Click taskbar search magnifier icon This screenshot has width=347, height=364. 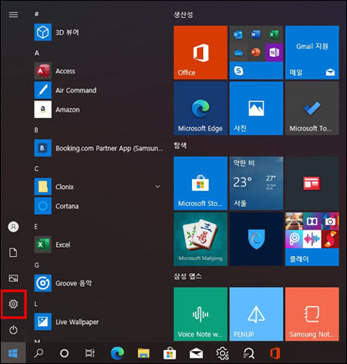click(39, 353)
